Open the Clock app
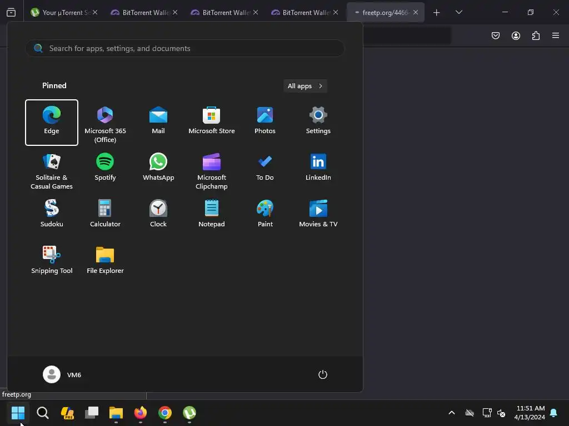The width and height of the screenshot is (569, 426). [x=158, y=214]
